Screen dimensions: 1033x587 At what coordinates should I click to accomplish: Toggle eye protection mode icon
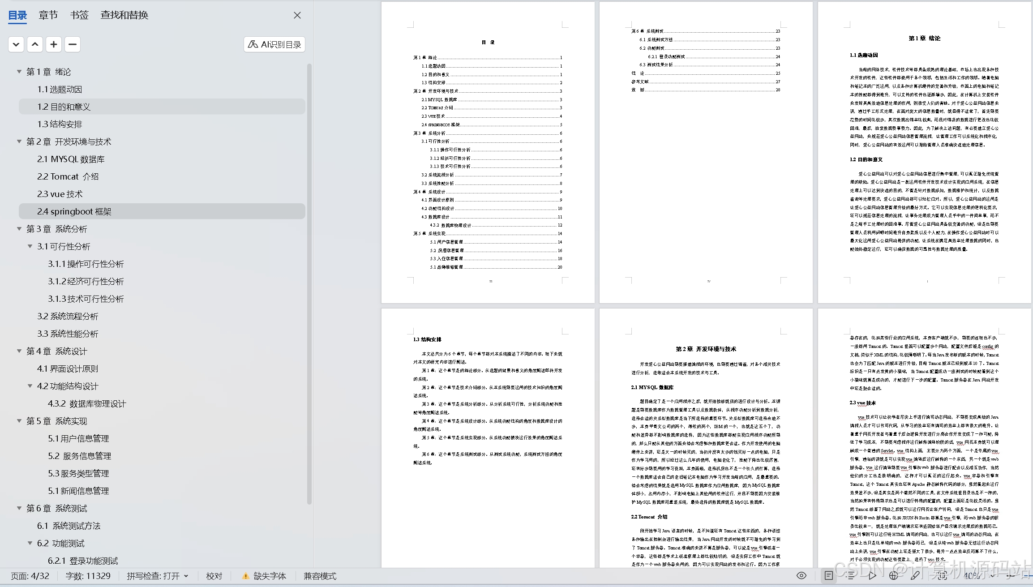(802, 576)
